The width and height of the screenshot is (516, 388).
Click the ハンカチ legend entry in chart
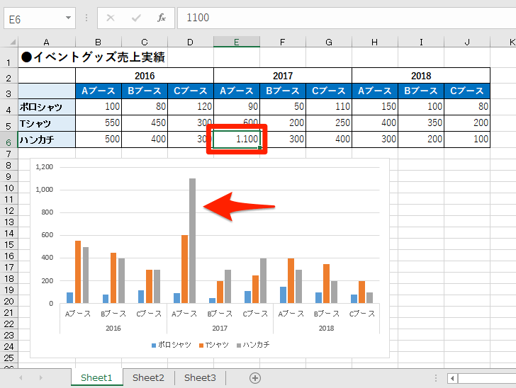pos(253,345)
